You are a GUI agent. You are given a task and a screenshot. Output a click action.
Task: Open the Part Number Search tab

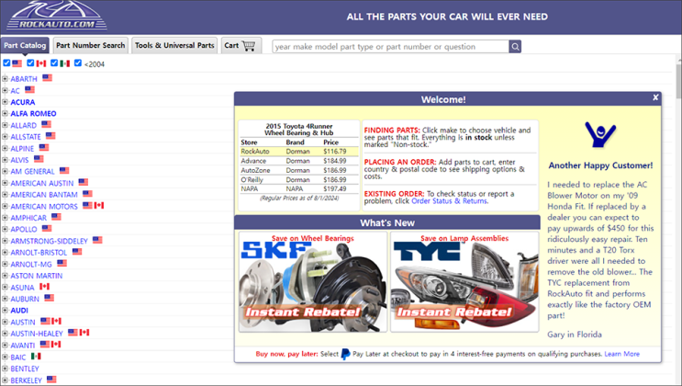(x=91, y=45)
